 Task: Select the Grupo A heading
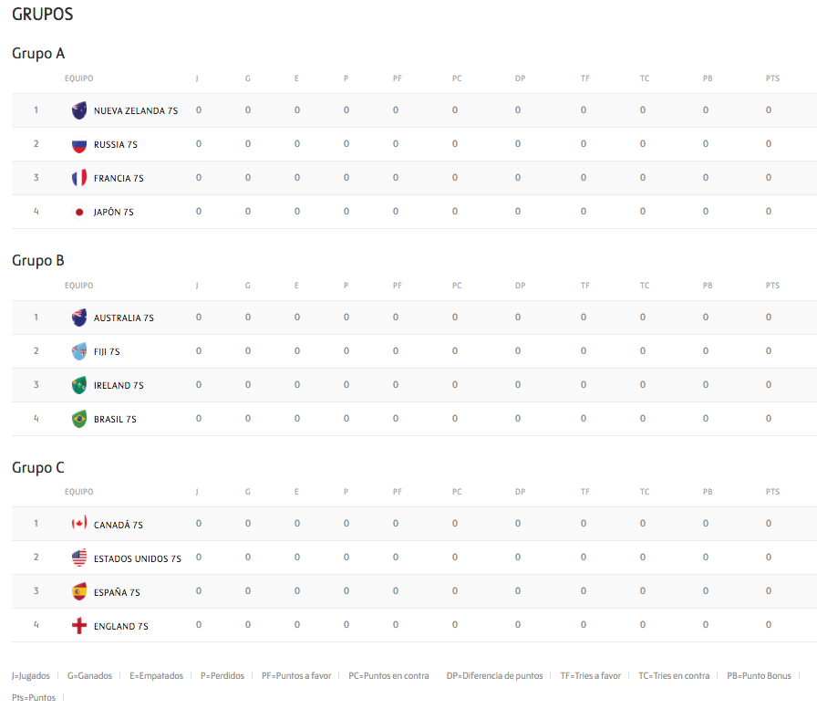coord(38,54)
